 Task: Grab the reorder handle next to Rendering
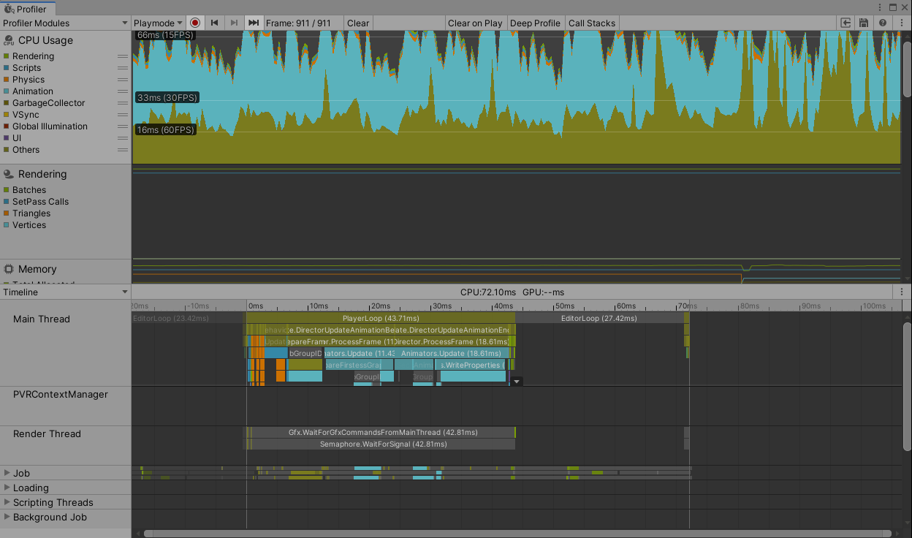pyautogui.click(x=123, y=56)
